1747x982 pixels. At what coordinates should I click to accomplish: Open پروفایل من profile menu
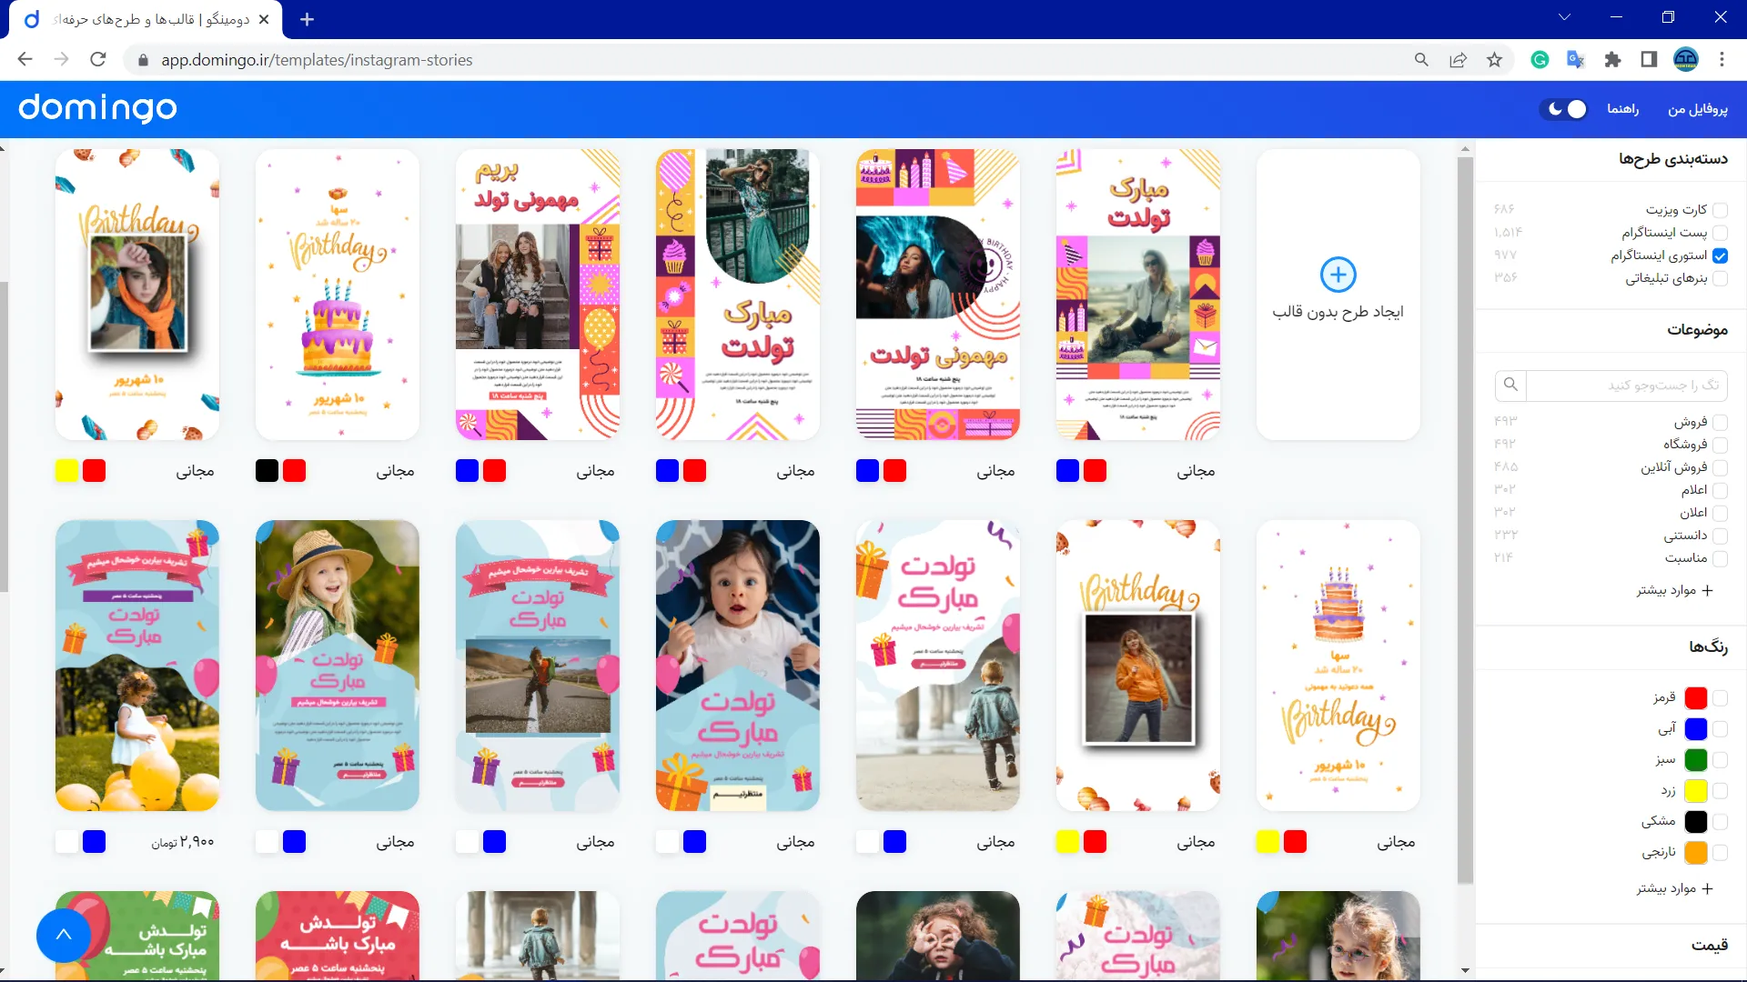coord(1697,109)
